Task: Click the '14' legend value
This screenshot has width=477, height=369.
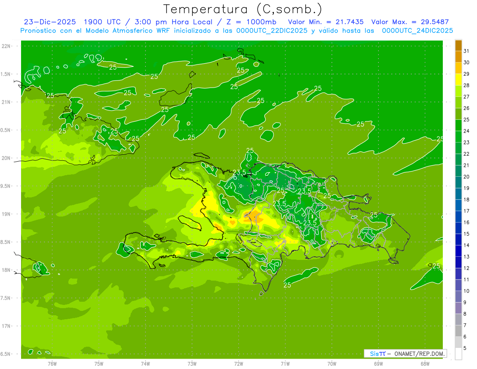Action: [467, 245]
